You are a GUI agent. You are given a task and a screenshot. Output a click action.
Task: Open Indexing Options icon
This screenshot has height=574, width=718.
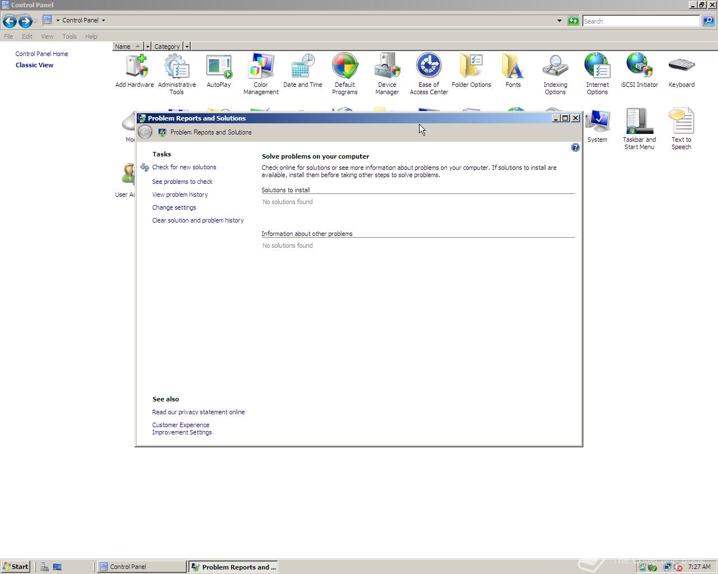click(555, 75)
